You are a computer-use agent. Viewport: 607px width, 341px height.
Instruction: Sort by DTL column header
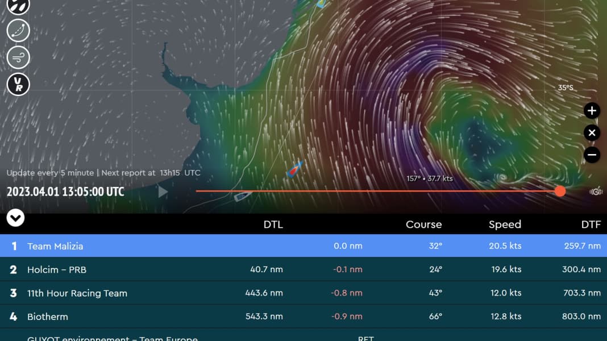point(273,224)
